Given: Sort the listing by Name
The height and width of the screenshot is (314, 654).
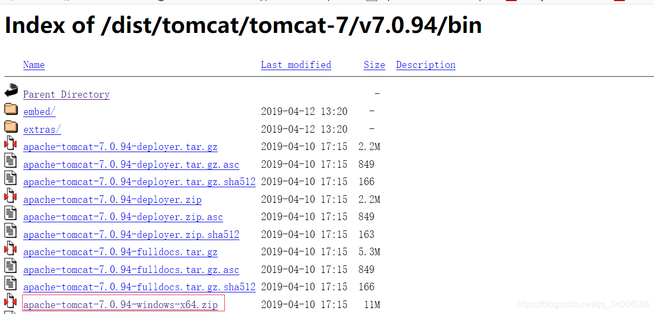Looking at the screenshot, I should coord(34,65).
